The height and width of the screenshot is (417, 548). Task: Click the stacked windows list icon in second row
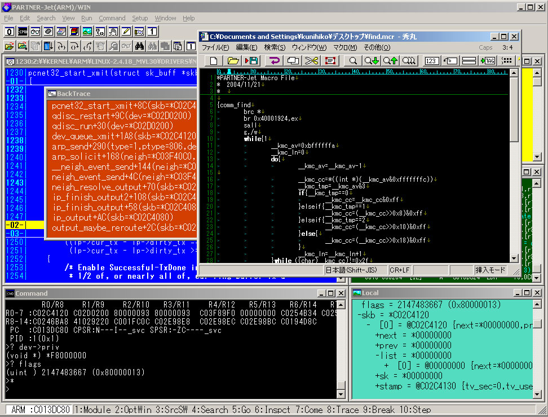pyautogui.click(x=178, y=46)
